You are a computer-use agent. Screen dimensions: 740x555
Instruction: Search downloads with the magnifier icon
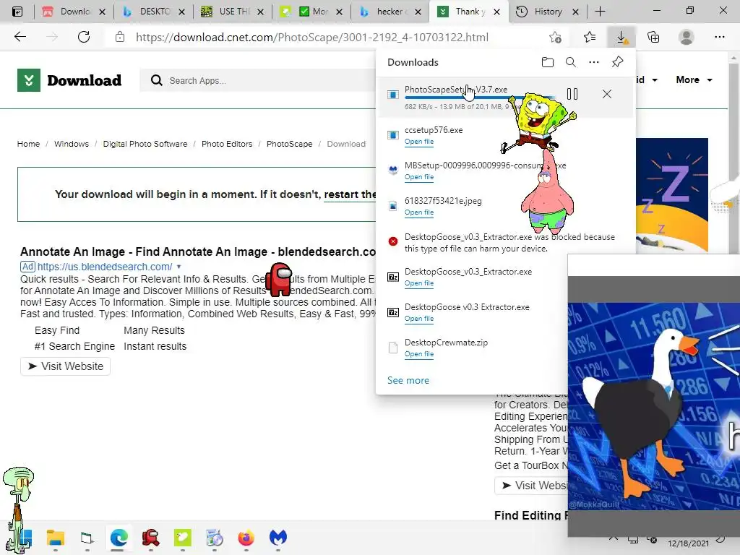coord(571,62)
